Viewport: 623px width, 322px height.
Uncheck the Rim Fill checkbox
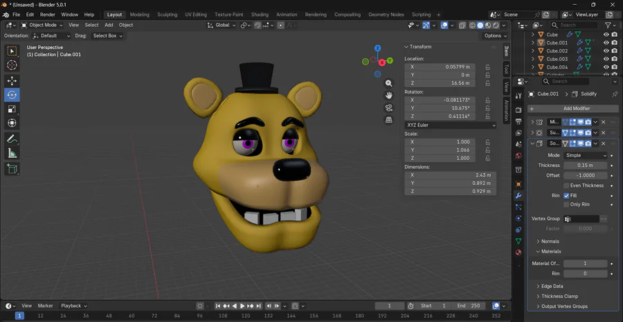tap(566, 195)
